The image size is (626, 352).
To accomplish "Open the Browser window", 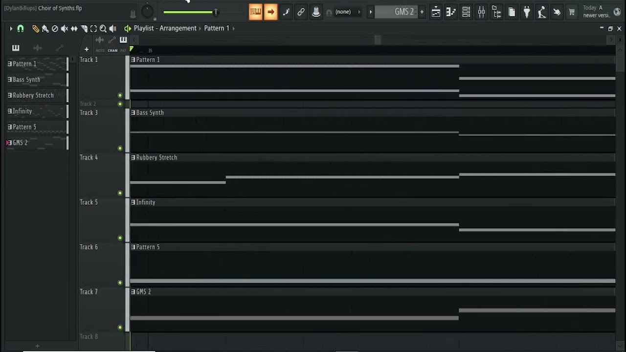I will tap(496, 12).
